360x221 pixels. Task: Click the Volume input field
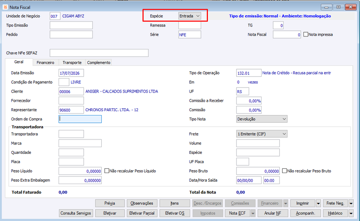[x=258, y=143]
